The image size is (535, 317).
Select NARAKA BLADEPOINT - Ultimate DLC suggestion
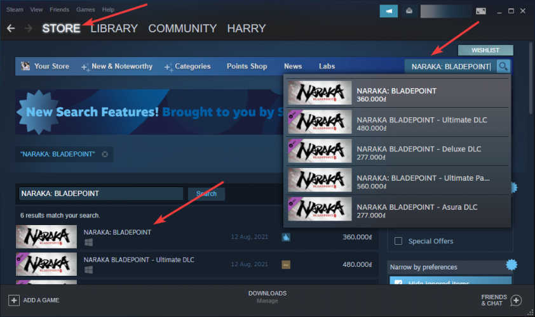(398, 122)
